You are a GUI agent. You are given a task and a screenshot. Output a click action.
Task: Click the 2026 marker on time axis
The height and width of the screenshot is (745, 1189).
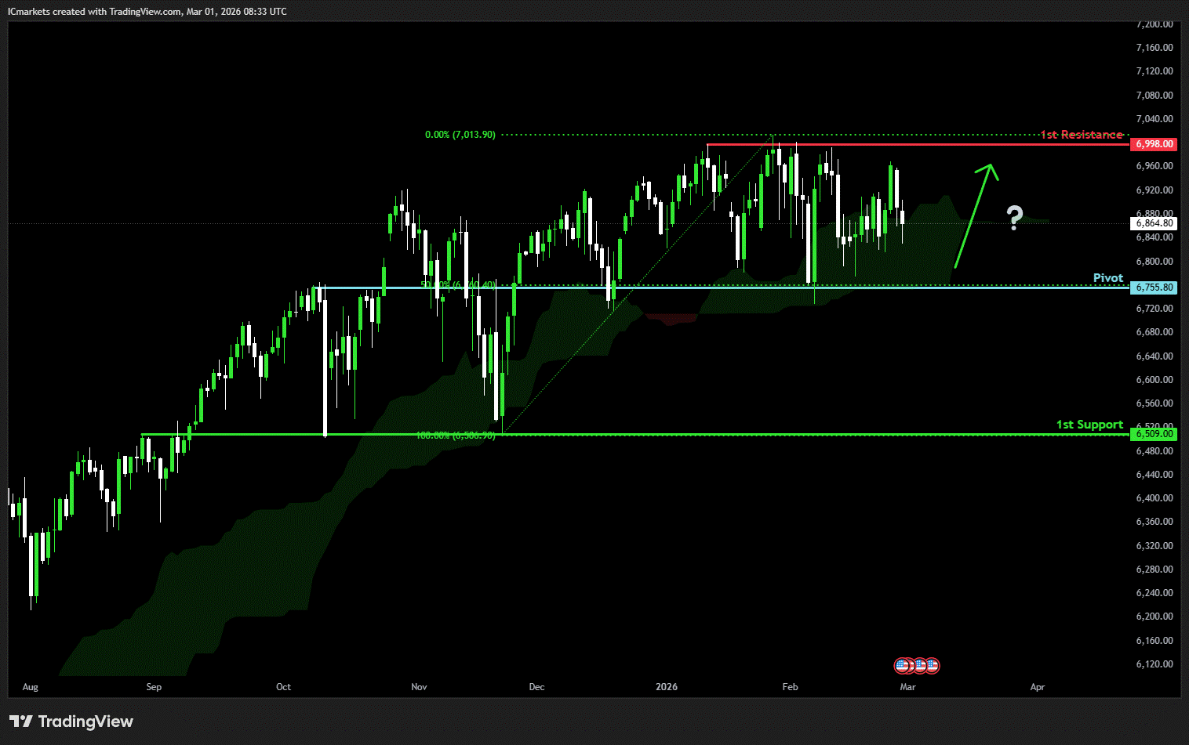667,687
